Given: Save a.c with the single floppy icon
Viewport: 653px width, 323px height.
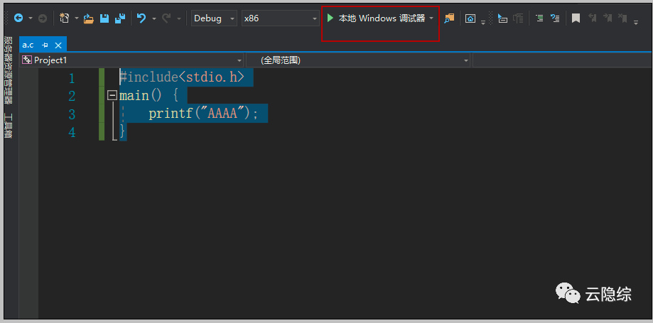Looking at the screenshot, I should click(x=104, y=18).
